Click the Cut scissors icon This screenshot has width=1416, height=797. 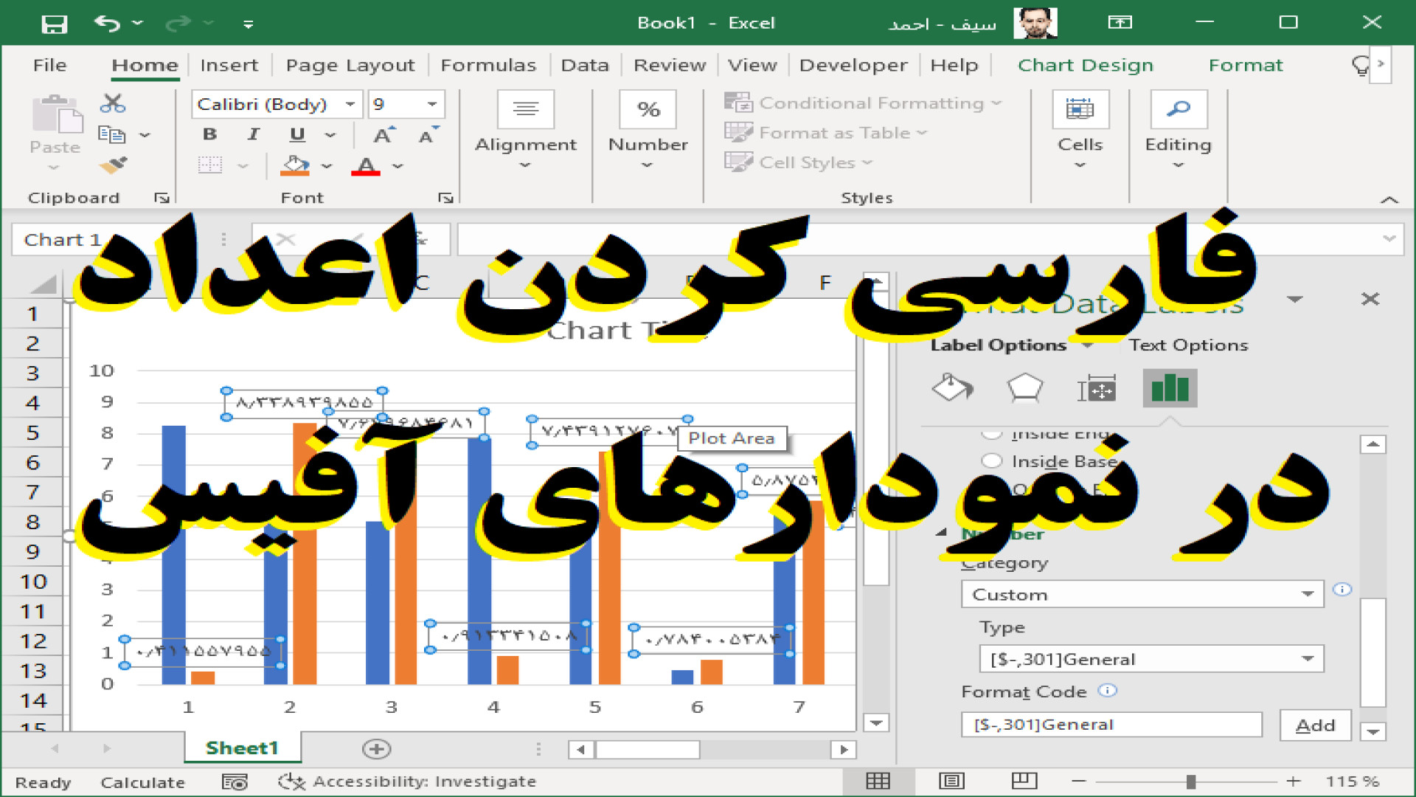point(113,103)
